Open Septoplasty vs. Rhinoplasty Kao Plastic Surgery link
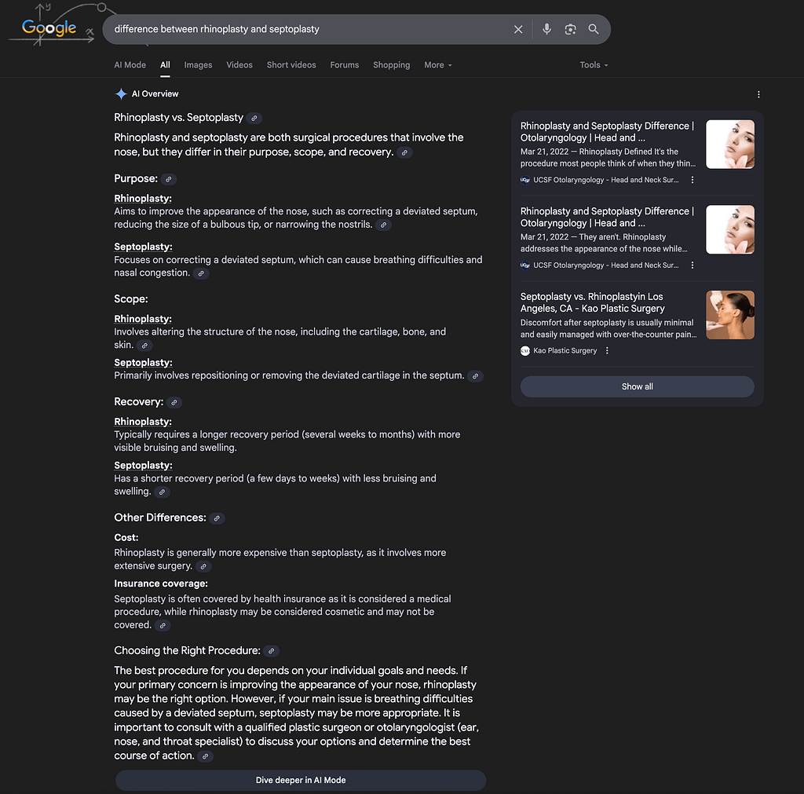Viewport: 804px width, 794px height. [592, 302]
